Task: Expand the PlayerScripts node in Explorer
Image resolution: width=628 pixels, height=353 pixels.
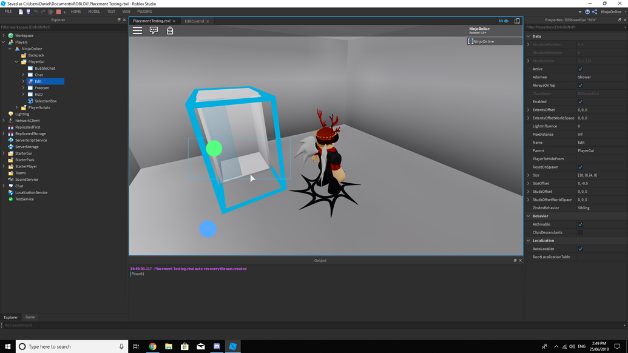Action: [x=16, y=107]
